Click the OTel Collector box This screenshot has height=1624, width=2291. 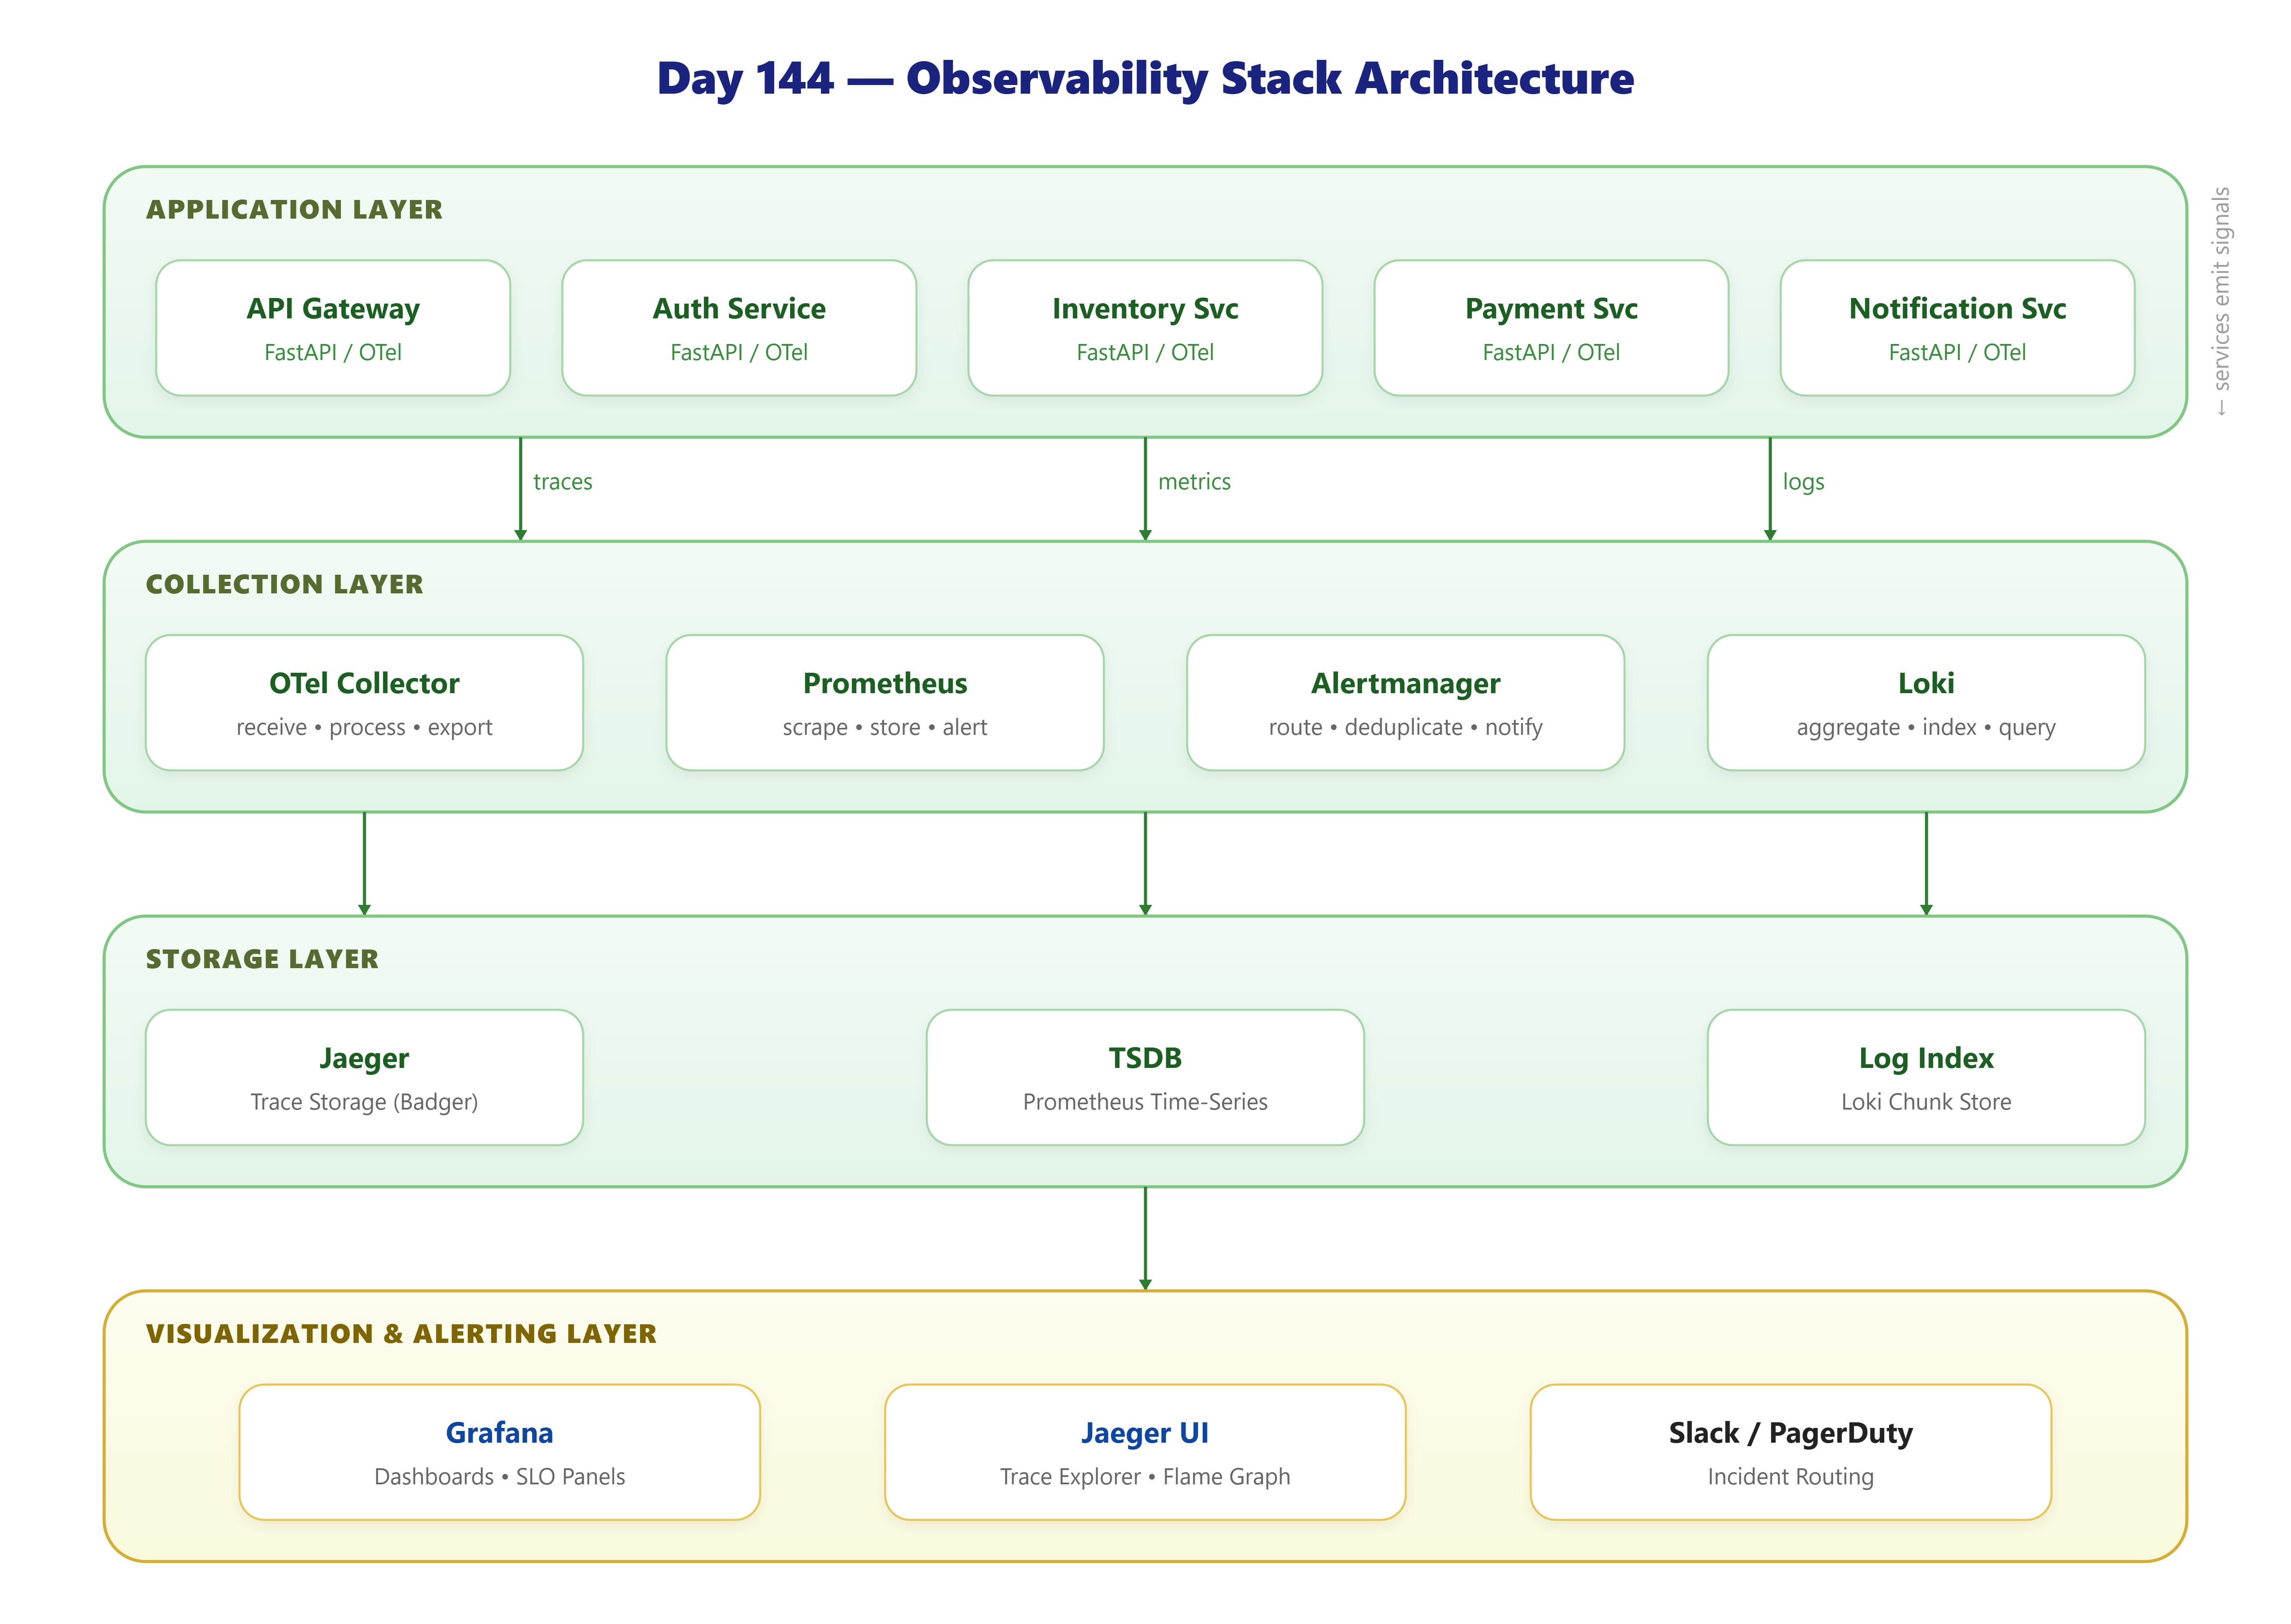click(x=364, y=703)
